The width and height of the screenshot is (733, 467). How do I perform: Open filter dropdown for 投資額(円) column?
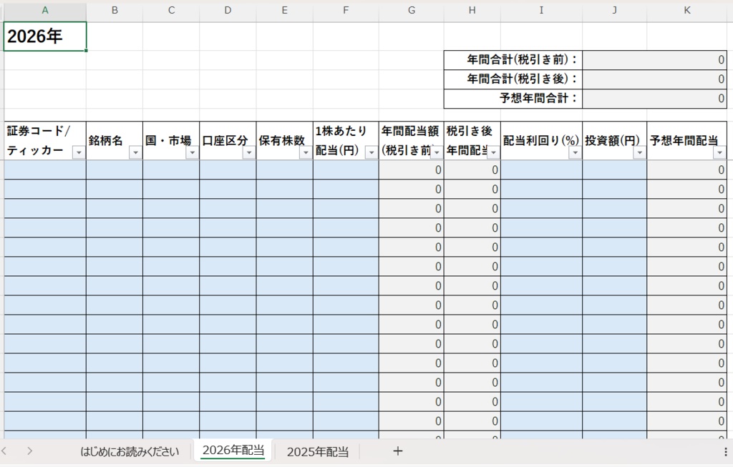click(x=639, y=153)
